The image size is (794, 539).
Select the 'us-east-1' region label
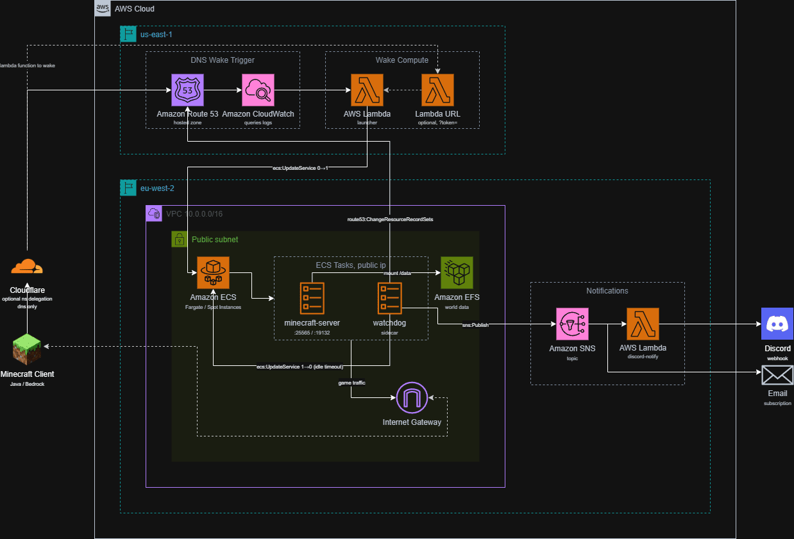coord(156,35)
